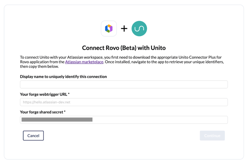Select the forge shared secret field

click(x=124, y=120)
